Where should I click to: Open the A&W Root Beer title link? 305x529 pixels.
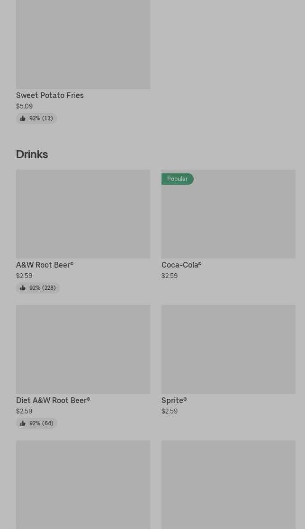pyautogui.click(x=45, y=265)
